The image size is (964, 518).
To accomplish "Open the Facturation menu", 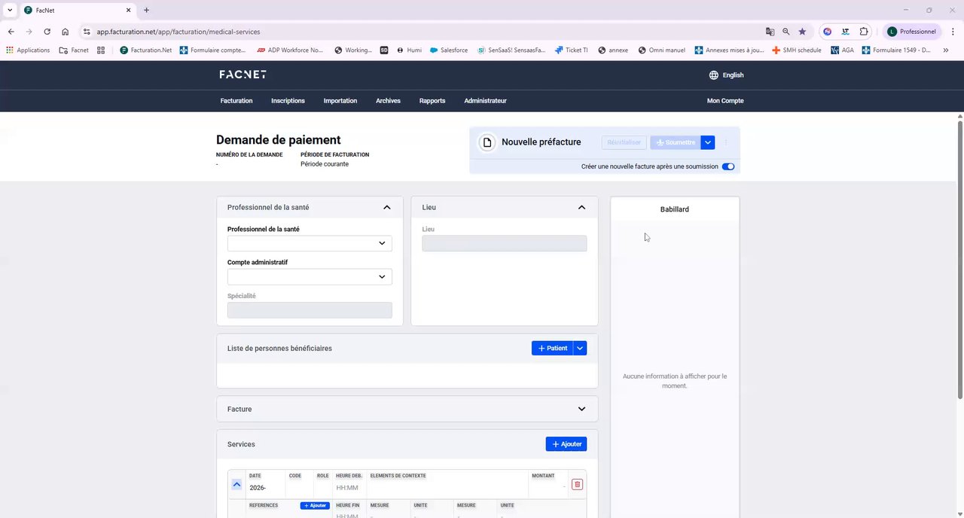I will pyautogui.click(x=236, y=100).
